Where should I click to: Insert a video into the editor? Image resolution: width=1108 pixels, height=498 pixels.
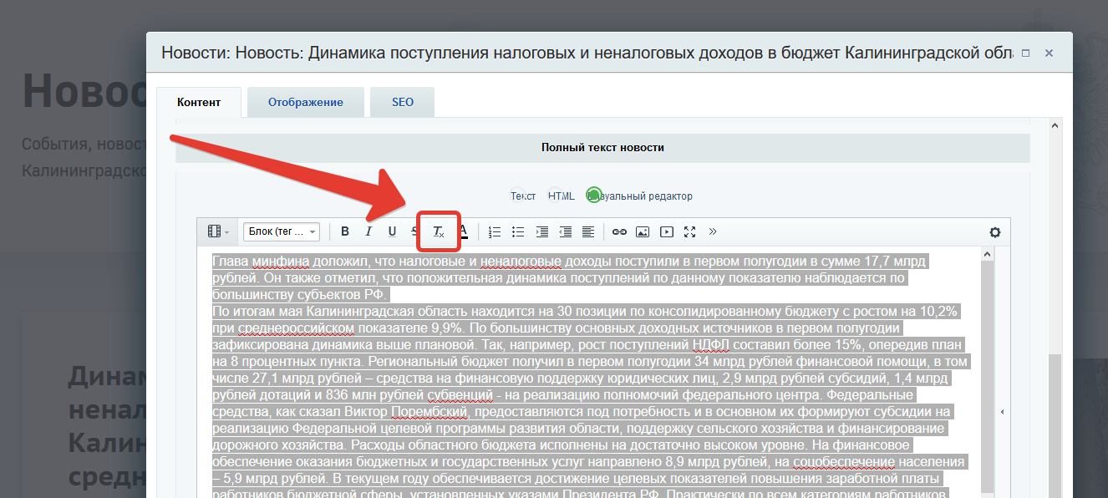[x=666, y=231]
